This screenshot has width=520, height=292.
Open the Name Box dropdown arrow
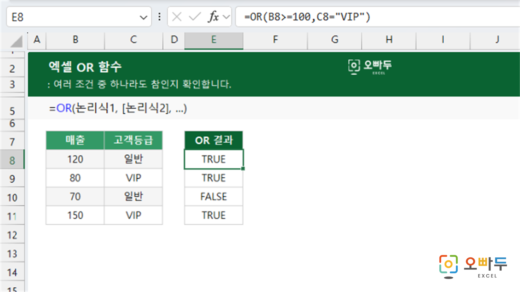[143, 18]
